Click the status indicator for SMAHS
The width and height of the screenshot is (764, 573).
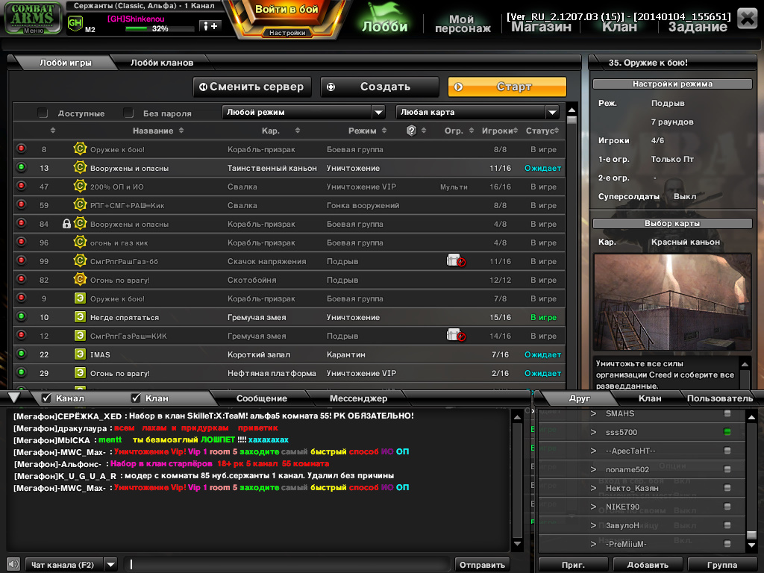click(x=727, y=413)
